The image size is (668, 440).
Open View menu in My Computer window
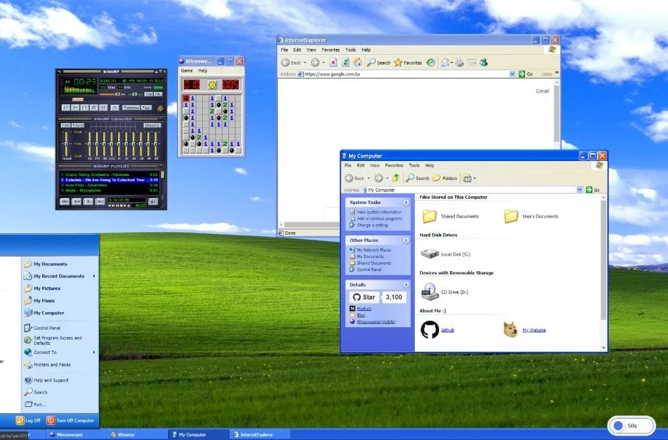click(375, 165)
